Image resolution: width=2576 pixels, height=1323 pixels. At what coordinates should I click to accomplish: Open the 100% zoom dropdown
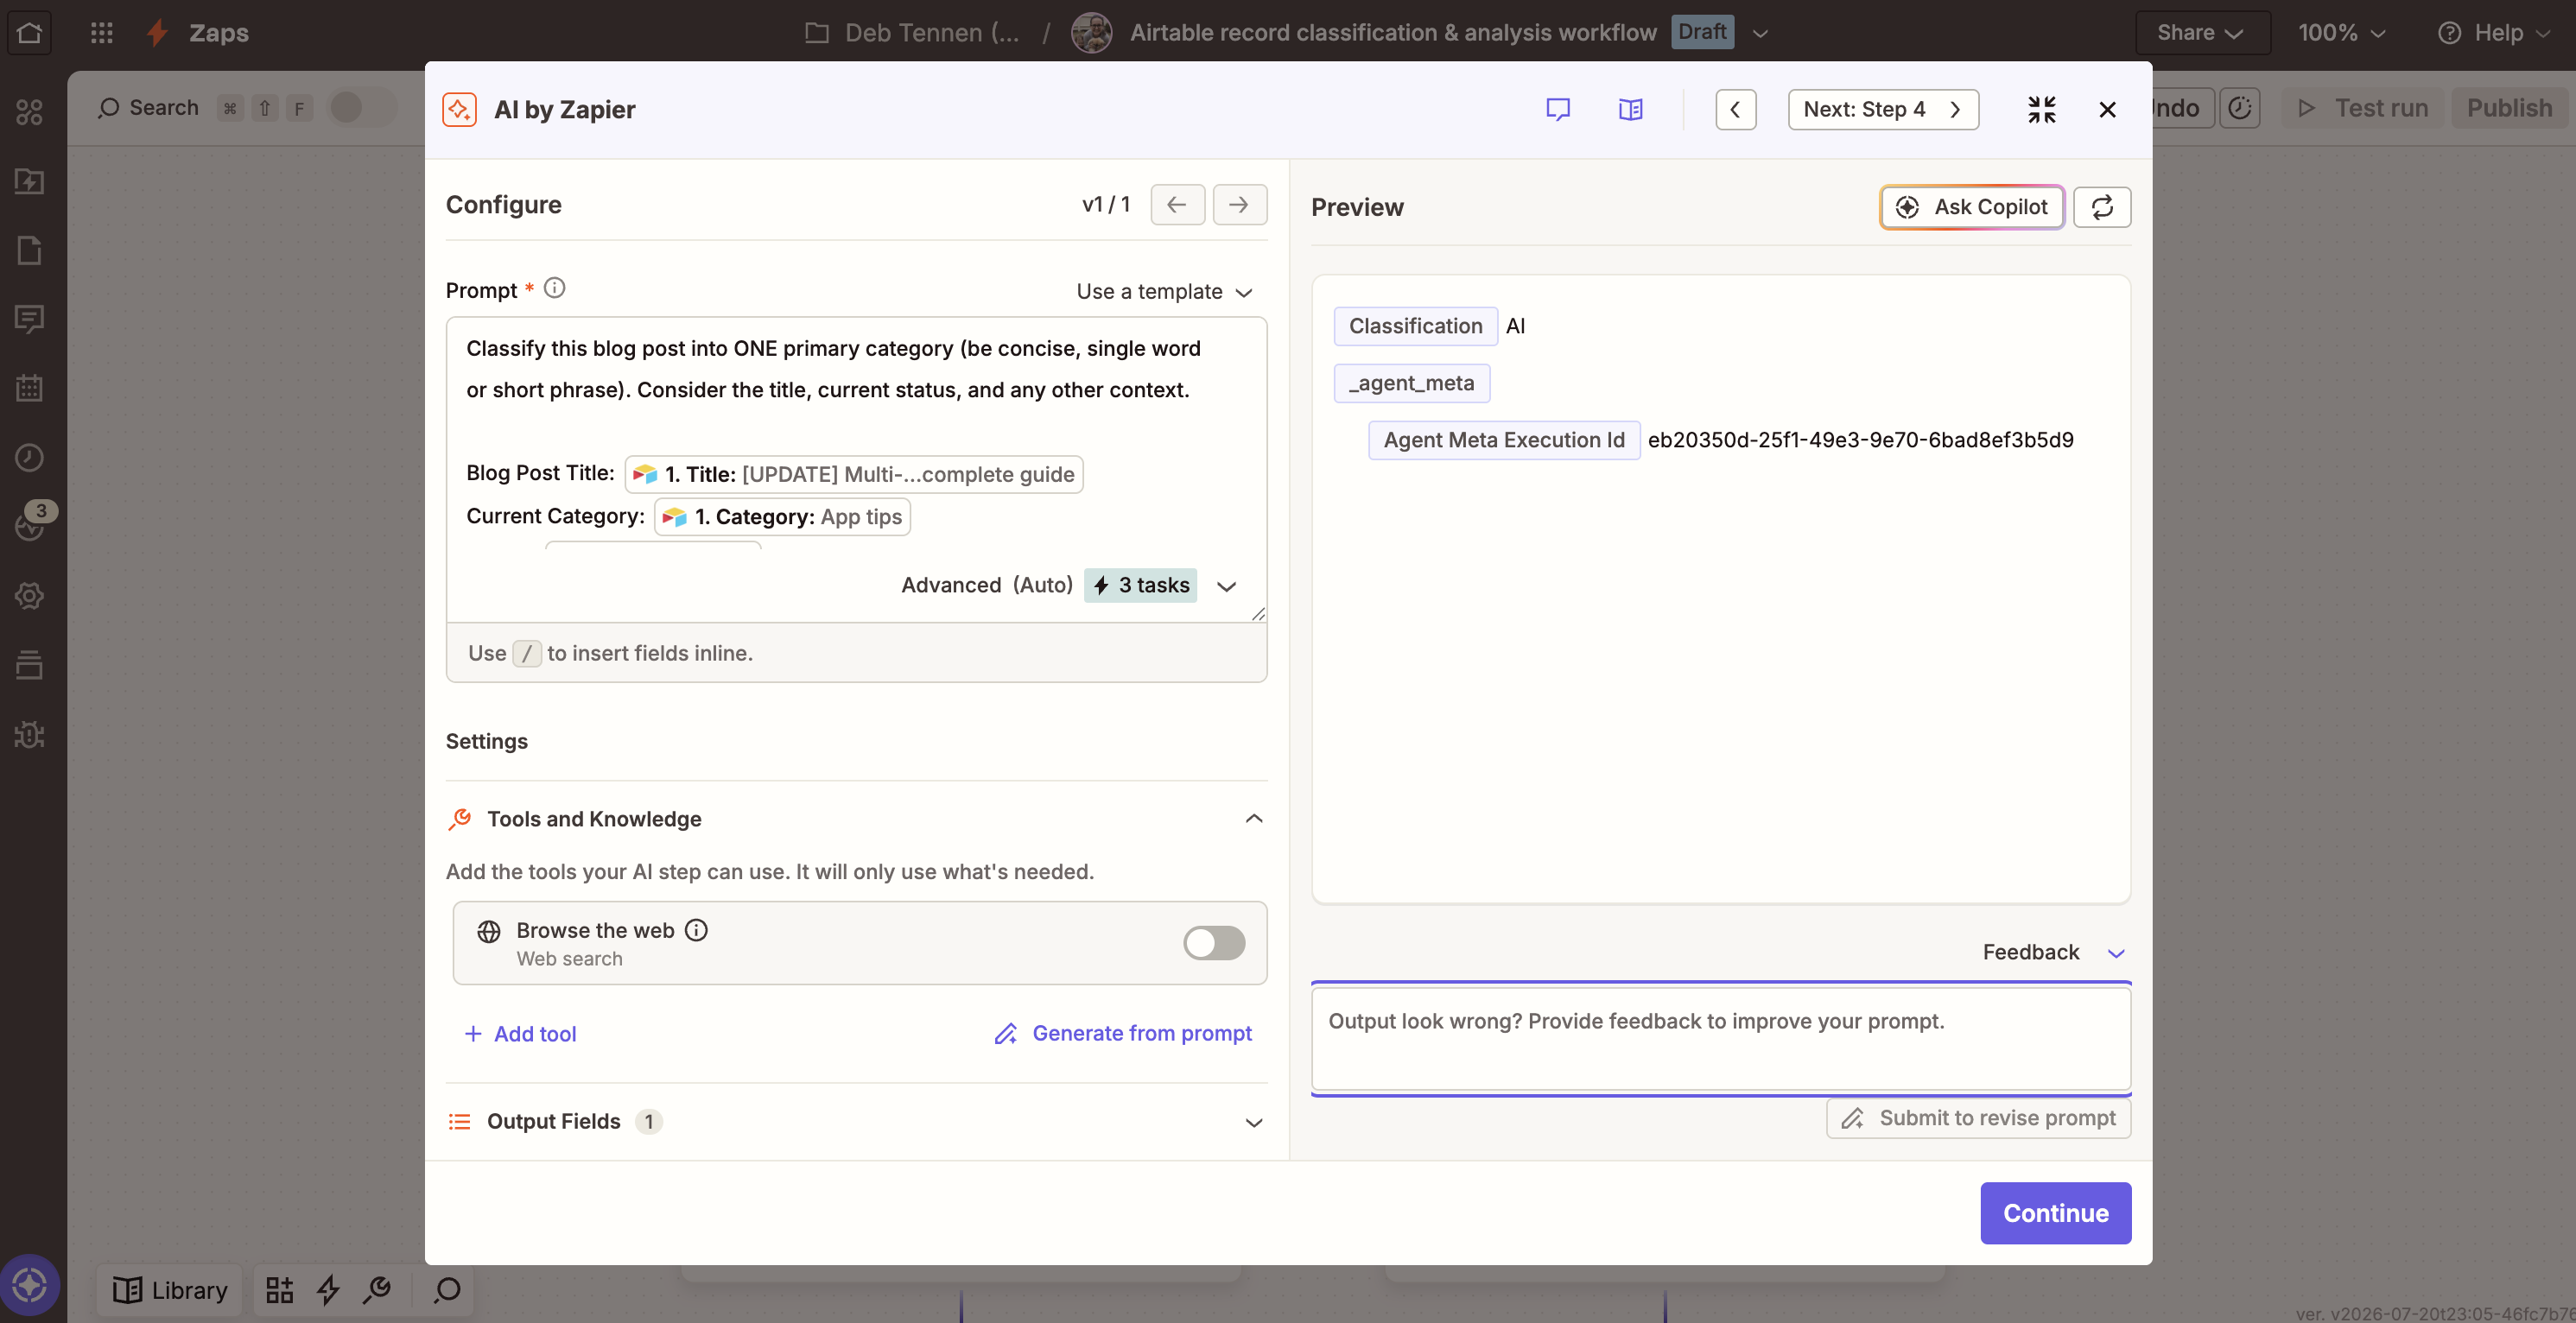[x=2342, y=32]
